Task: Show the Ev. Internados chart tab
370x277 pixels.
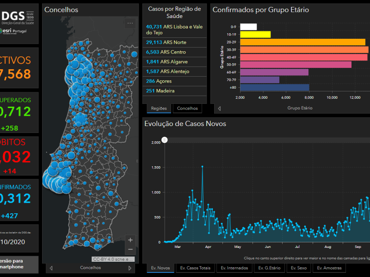Action: [234, 268]
